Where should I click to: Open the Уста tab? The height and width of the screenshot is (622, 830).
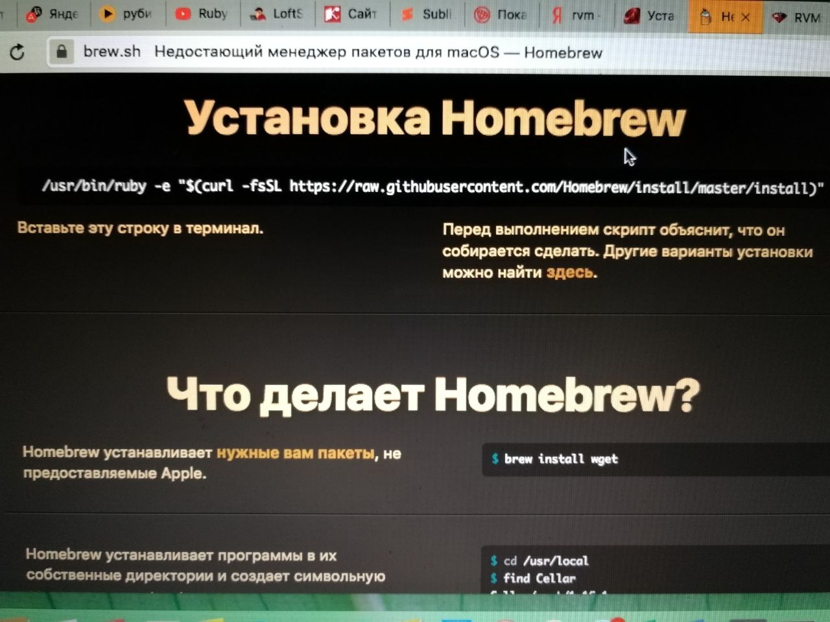point(650,16)
